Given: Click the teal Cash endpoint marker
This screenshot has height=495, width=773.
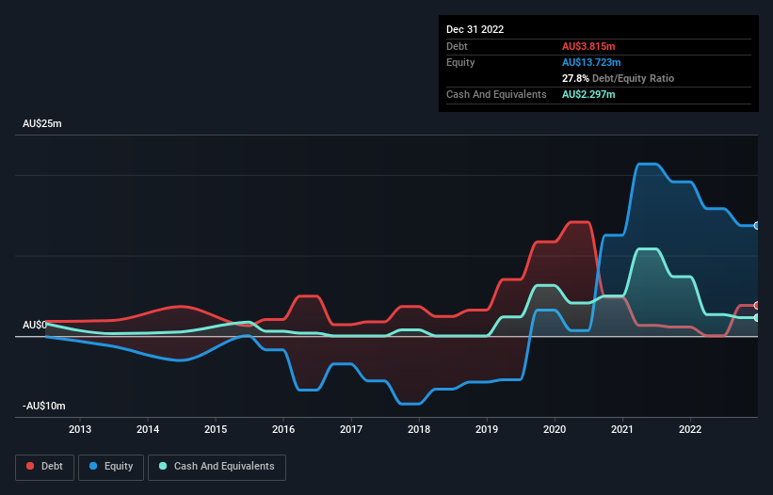Looking at the screenshot, I should 757,318.
